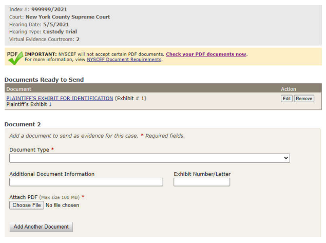
Task: Click Add Another Document
Action: click(41, 227)
